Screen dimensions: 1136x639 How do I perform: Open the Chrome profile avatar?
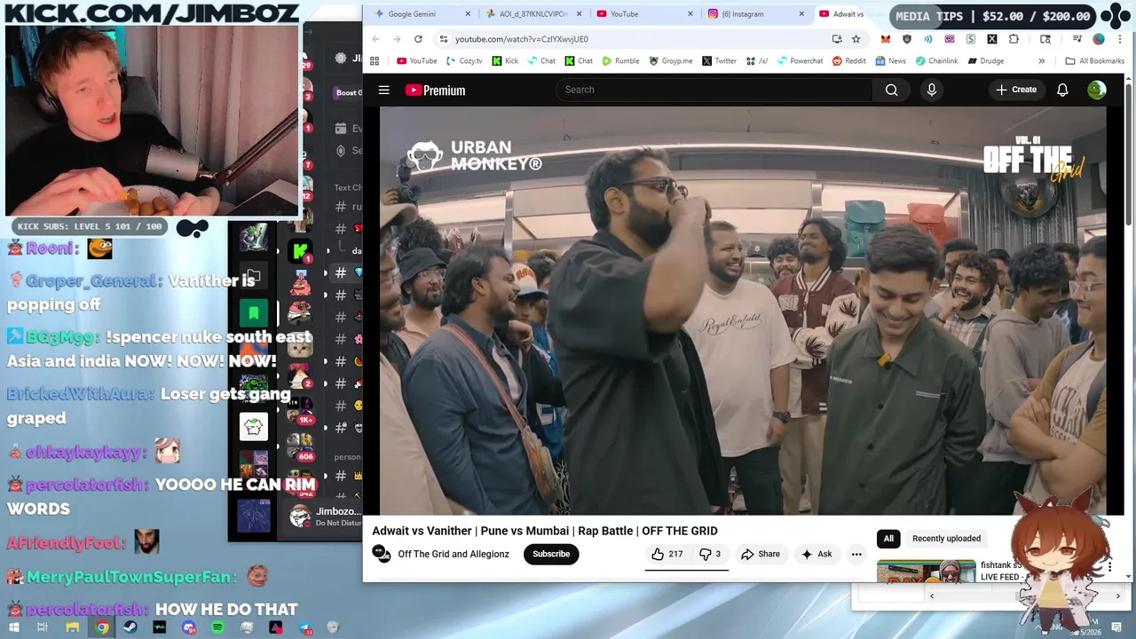[x=1099, y=39]
